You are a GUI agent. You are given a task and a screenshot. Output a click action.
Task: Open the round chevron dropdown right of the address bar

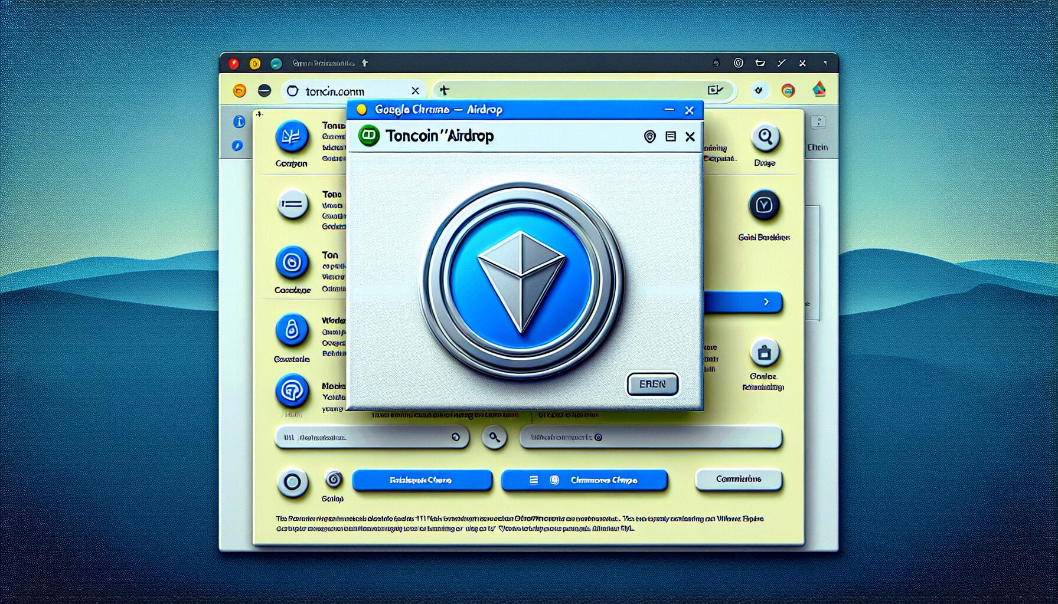pos(759,90)
